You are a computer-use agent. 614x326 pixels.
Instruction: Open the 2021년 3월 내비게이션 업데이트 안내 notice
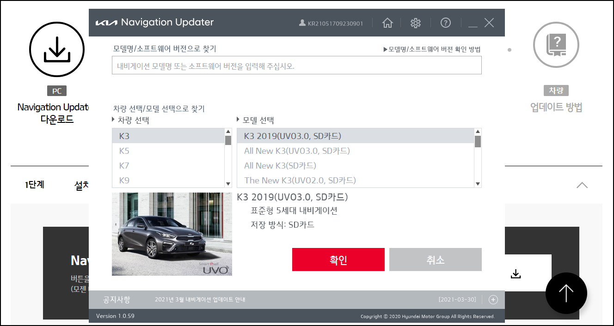[200, 300]
